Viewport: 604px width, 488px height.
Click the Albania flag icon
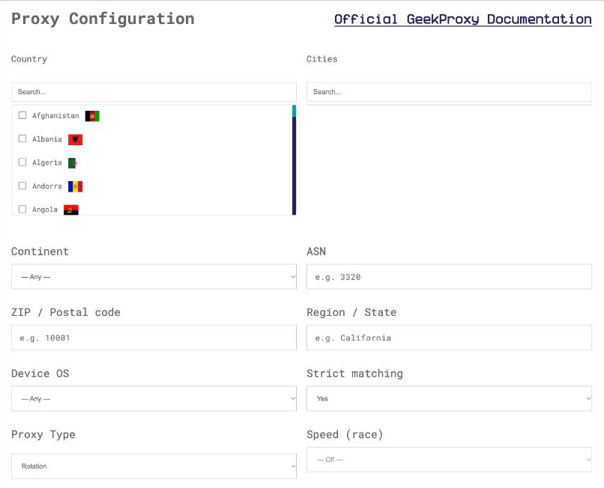point(76,139)
